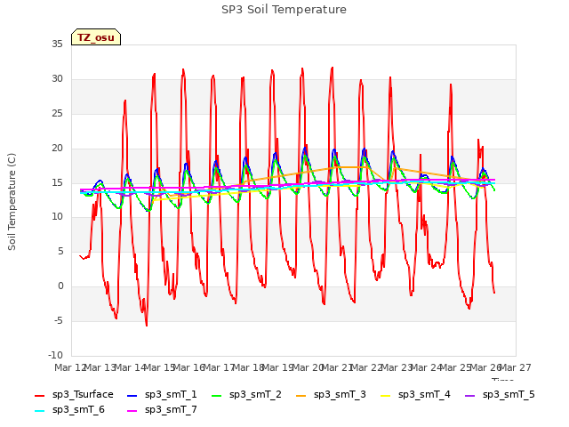The image size is (569, 427).
Task: Toggle sp3_smT_7 series in legend
Action: [162, 410]
